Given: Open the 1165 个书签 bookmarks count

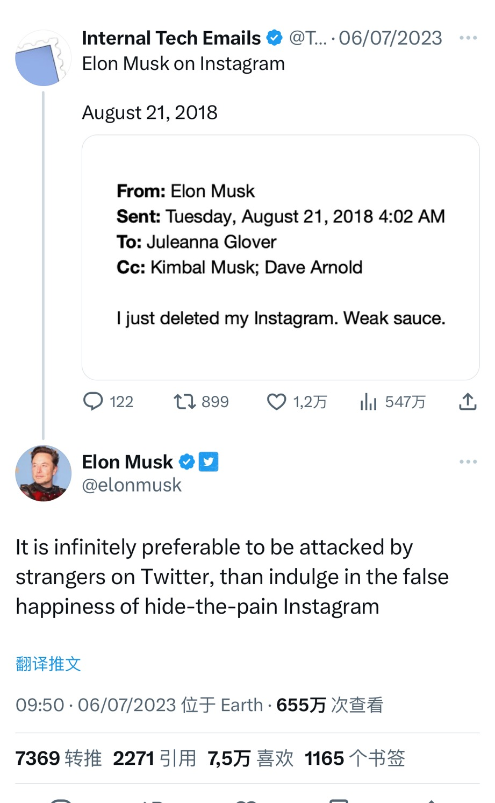Looking at the screenshot, I should pos(355,758).
